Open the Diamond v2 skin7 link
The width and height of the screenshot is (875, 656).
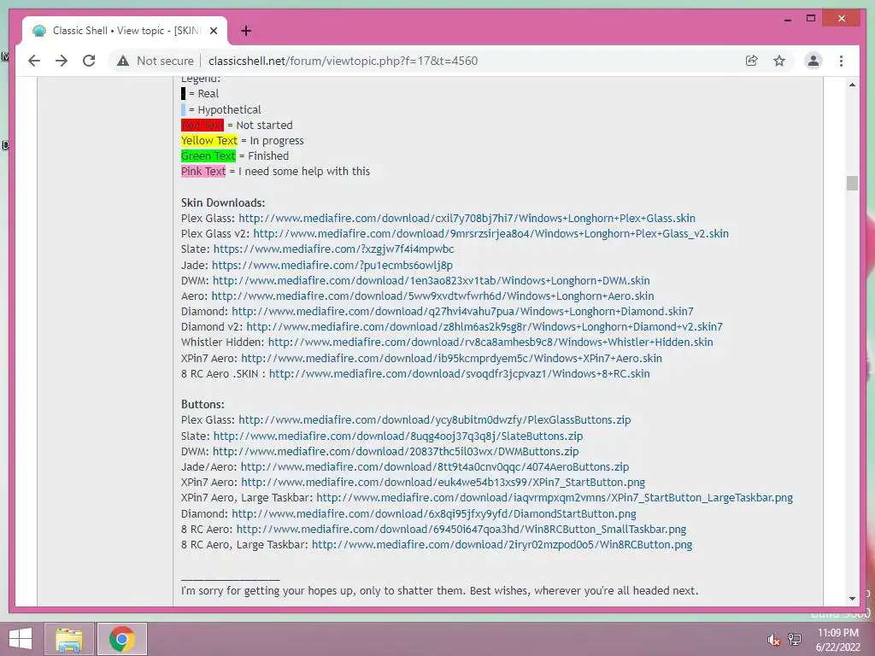point(484,327)
